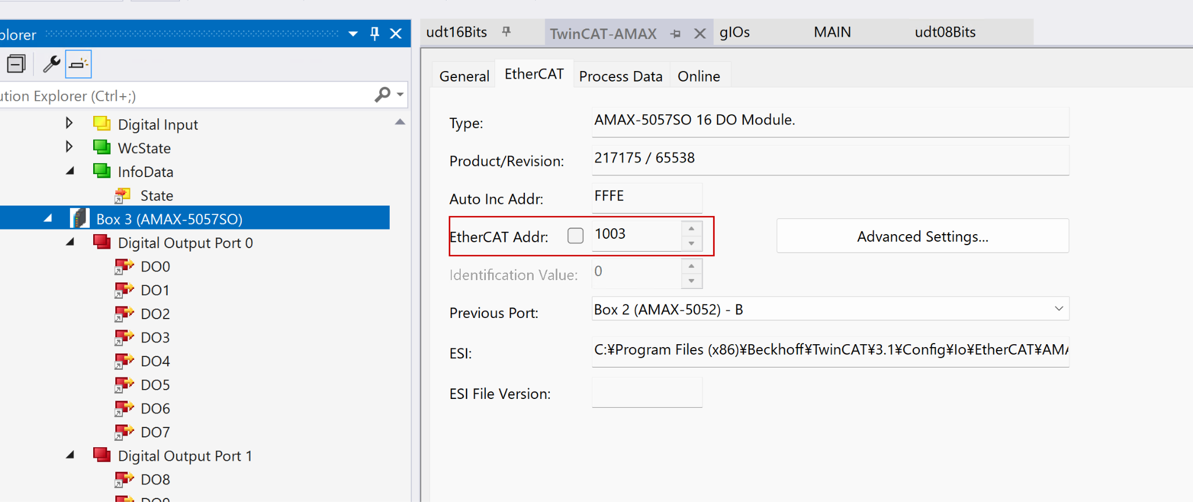The image size is (1193, 502).
Task: Select the green WcState folder icon
Action: (x=102, y=148)
